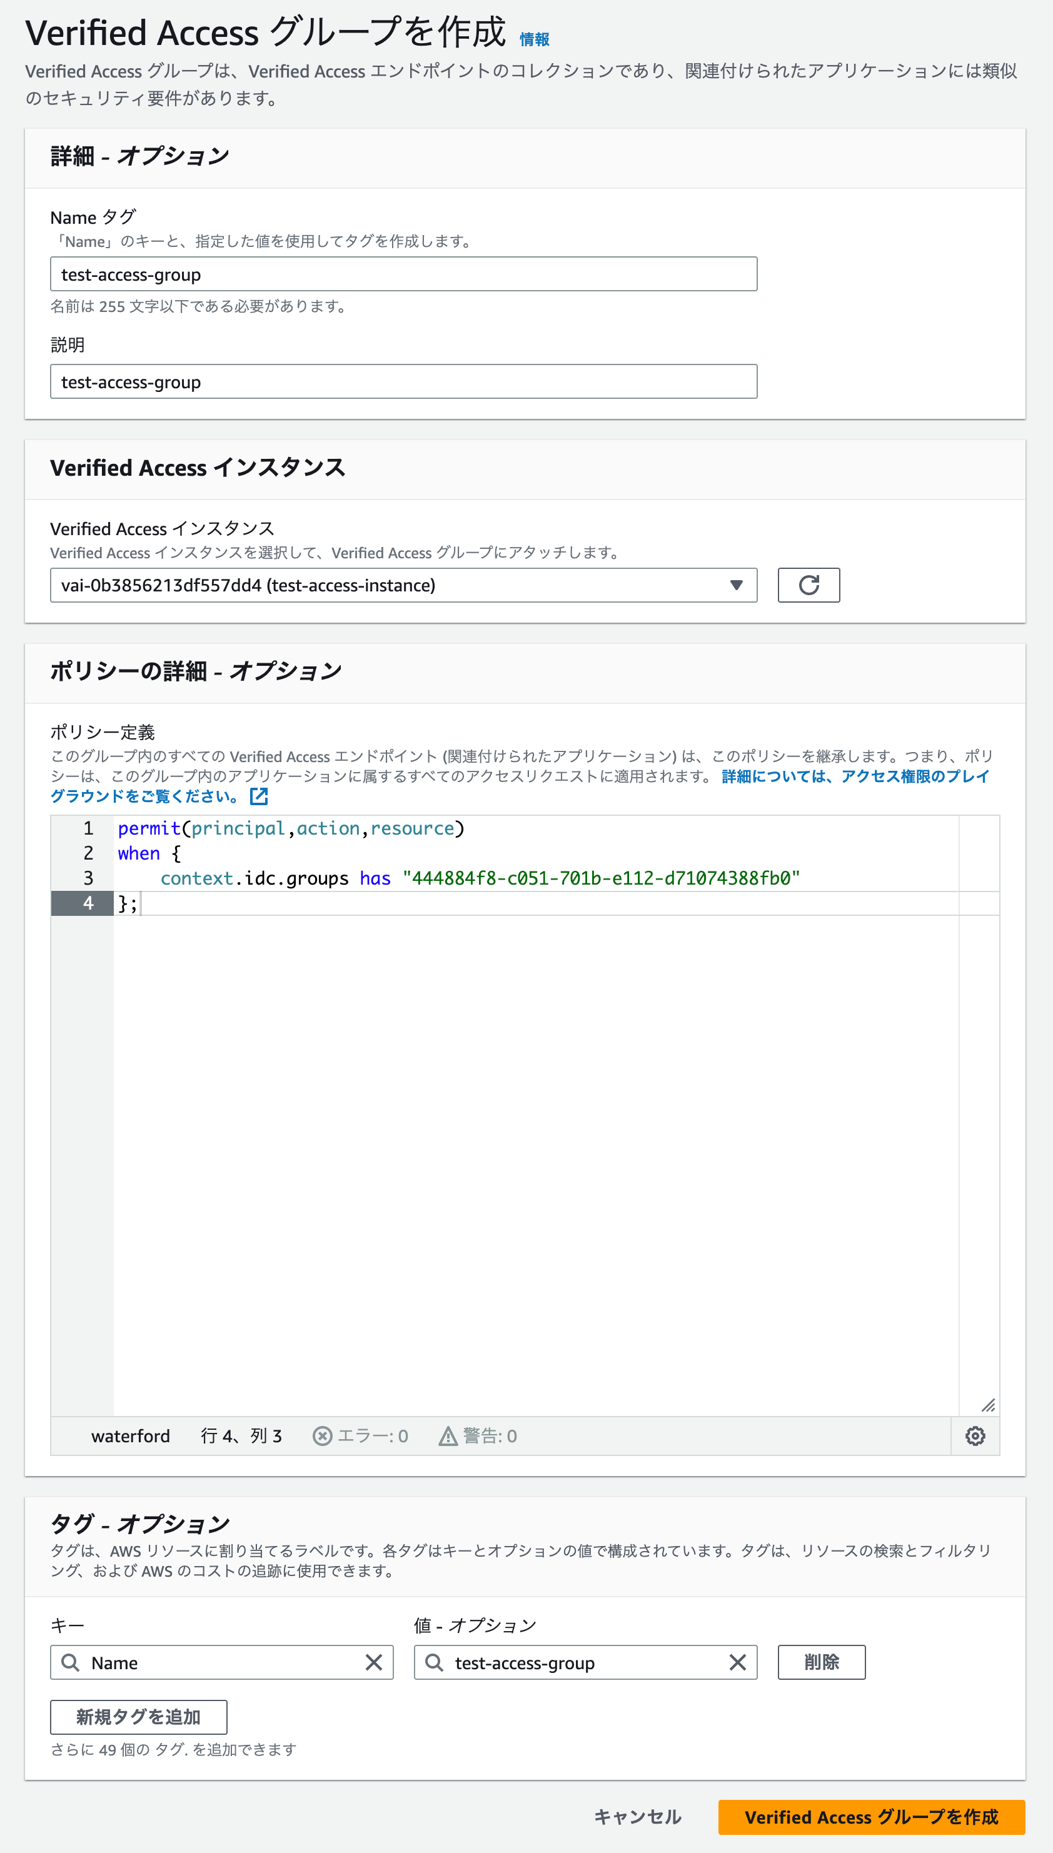Click 削除 to remove the Name tag
Image resolution: width=1053 pixels, height=1853 pixels.
click(821, 1662)
